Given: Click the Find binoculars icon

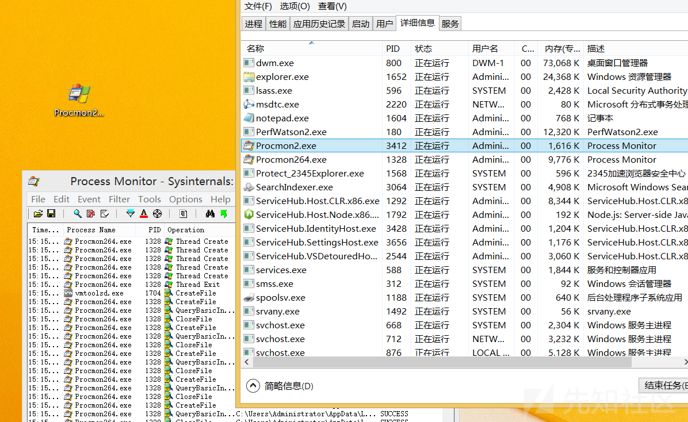Looking at the screenshot, I should 210,214.
